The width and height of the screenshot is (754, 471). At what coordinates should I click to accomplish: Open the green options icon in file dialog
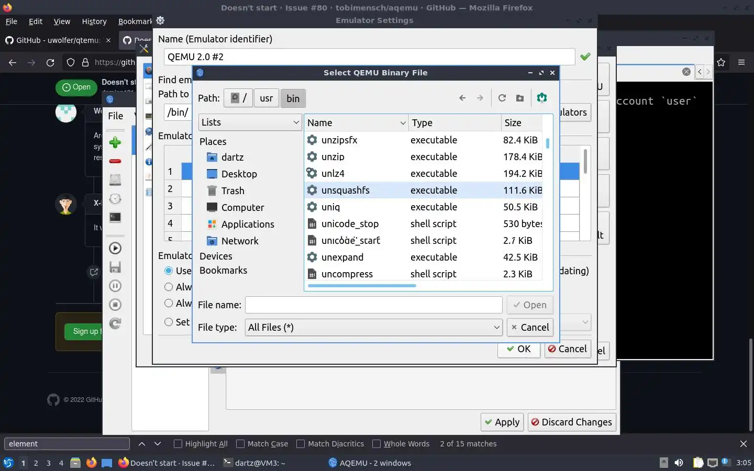542,98
